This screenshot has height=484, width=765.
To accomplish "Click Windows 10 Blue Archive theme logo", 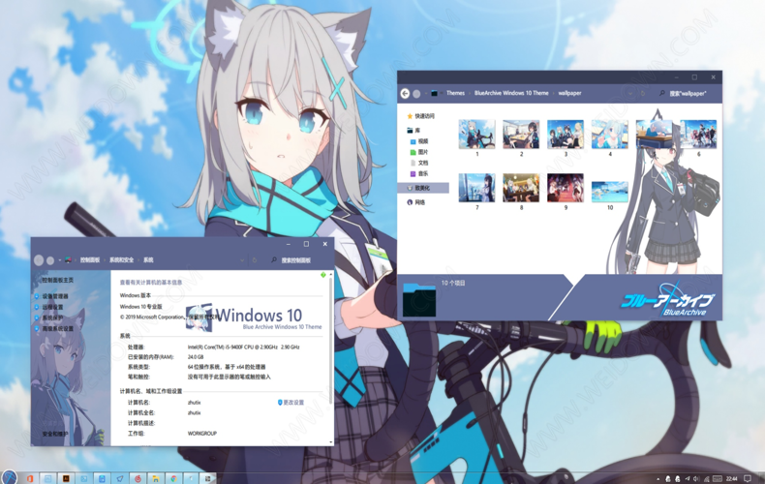I will click(254, 317).
